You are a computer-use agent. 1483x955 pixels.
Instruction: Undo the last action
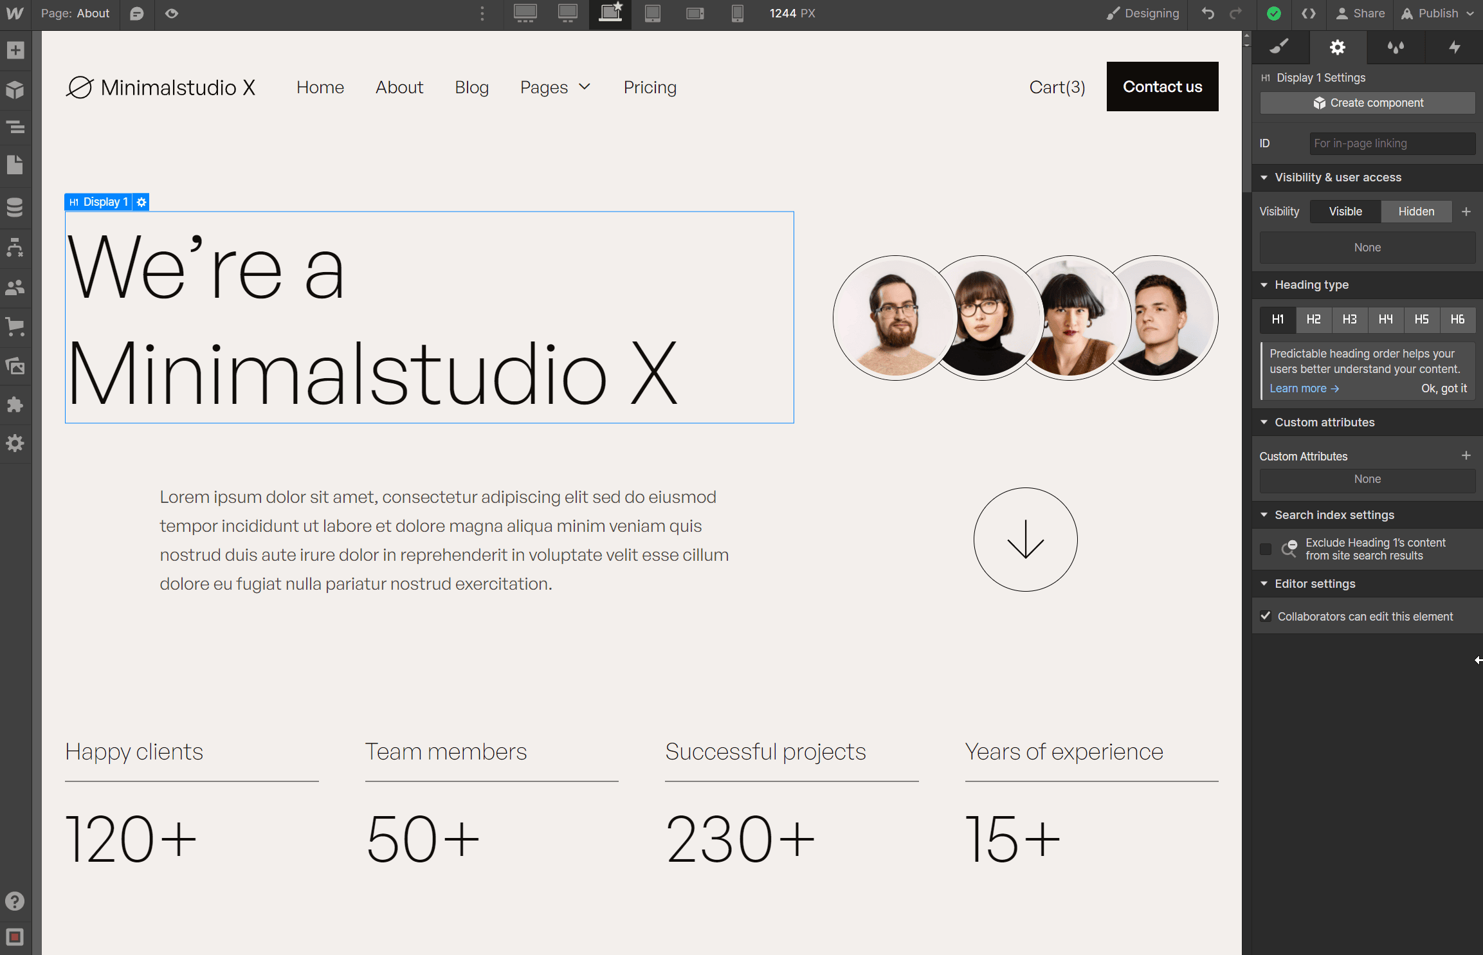[1207, 13]
